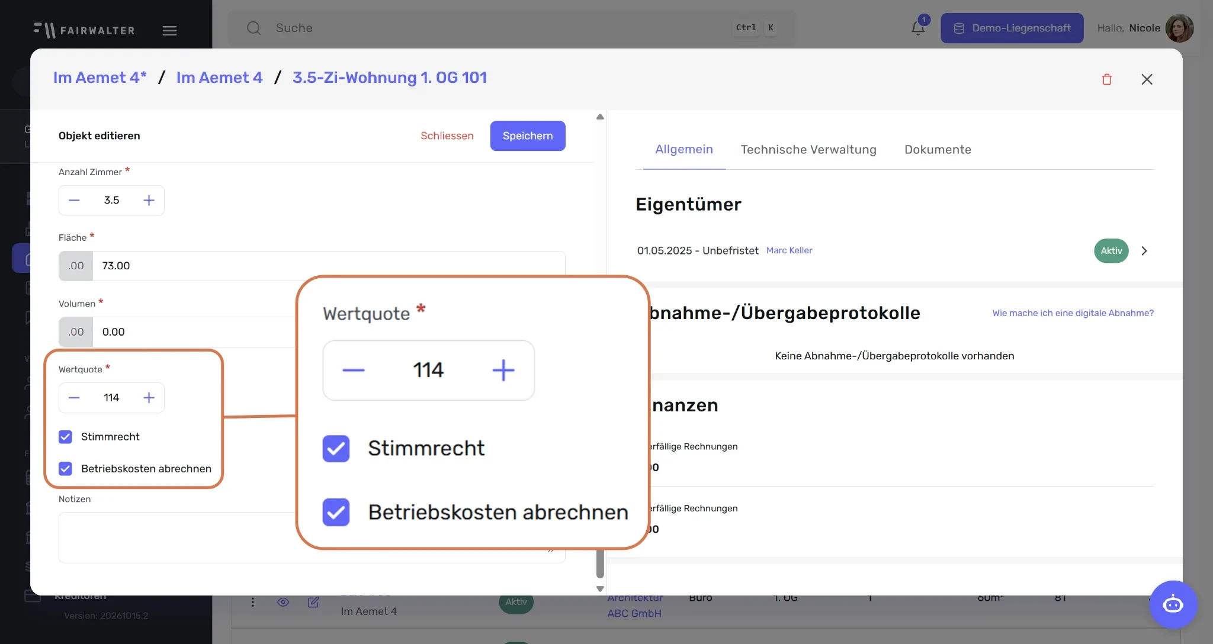Click 3.5-Zi-Wohnung 1. OG 101 breadcrumb

pos(390,78)
